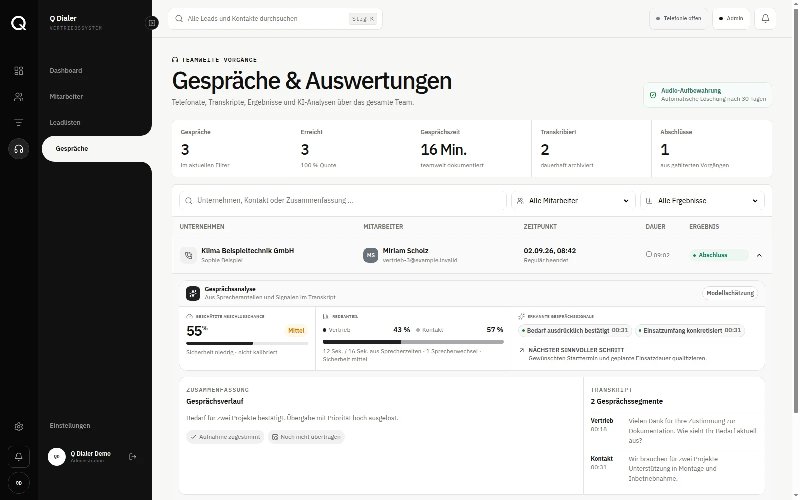Click the Gespräche stat card showing 3
Image resolution: width=800 pixels, height=500 pixels.
pos(232,149)
